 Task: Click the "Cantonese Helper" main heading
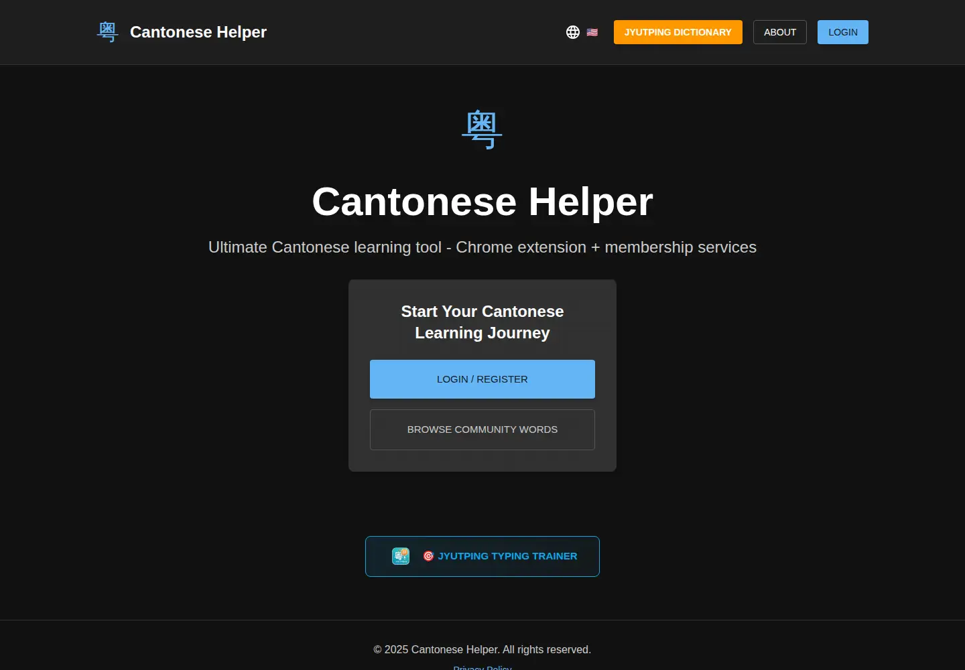point(482,202)
